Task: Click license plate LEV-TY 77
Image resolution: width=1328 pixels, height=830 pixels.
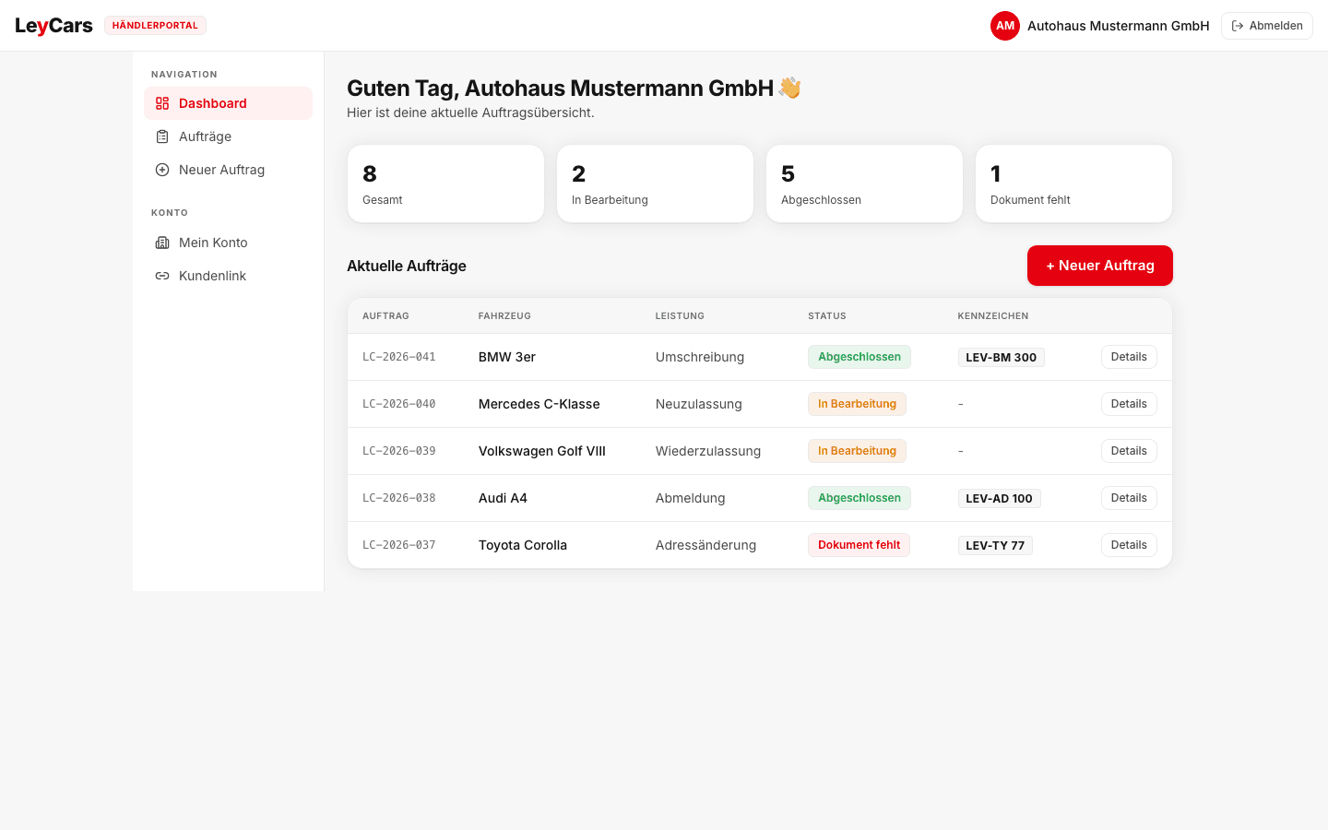Action: (x=995, y=545)
